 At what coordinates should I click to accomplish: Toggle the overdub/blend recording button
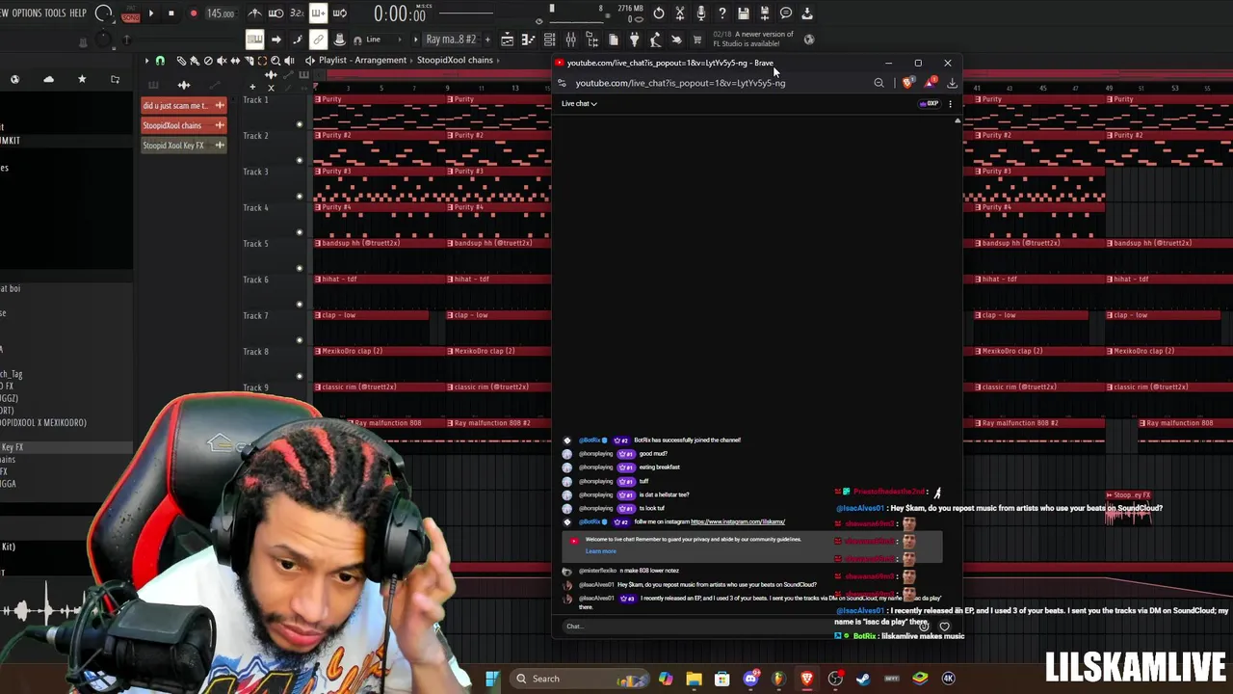click(318, 13)
